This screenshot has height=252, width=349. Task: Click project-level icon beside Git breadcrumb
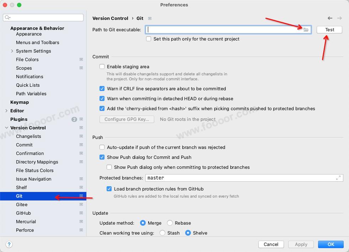150,18
